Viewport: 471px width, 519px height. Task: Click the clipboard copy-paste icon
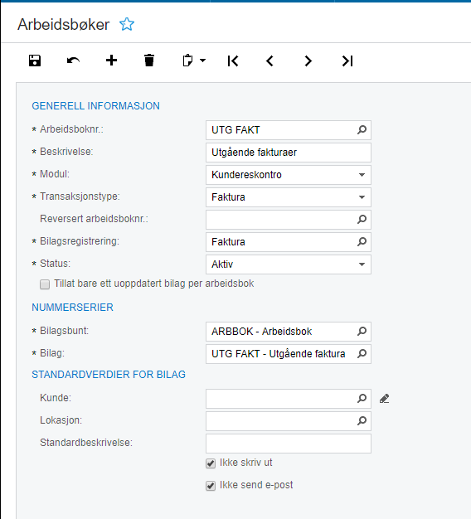tap(187, 61)
